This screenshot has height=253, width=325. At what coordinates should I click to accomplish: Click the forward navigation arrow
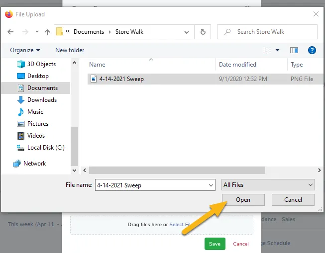pyautogui.click(x=25, y=32)
